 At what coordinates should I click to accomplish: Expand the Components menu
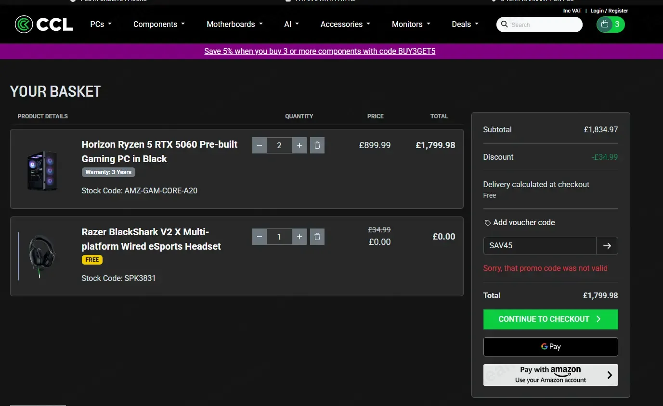coord(159,24)
